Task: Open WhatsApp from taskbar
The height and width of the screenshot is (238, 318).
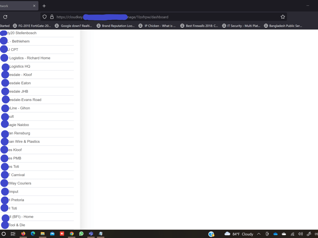Action: (x=81, y=234)
